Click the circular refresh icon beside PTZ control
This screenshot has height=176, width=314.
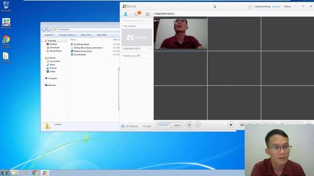[x=197, y=125]
